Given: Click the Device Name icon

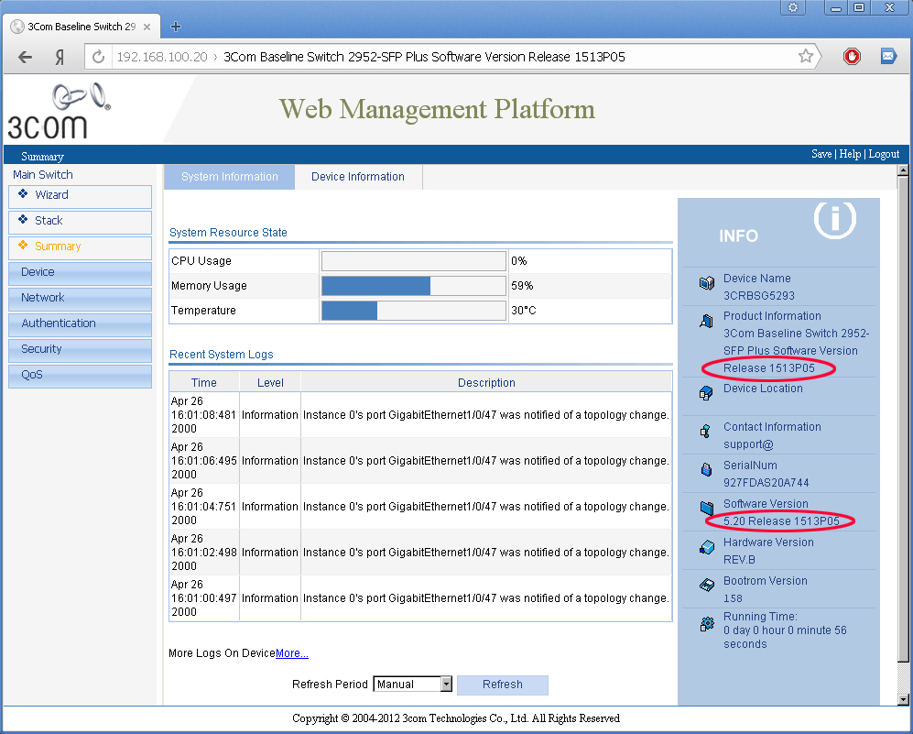Looking at the screenshot, I should coord(706,283).
